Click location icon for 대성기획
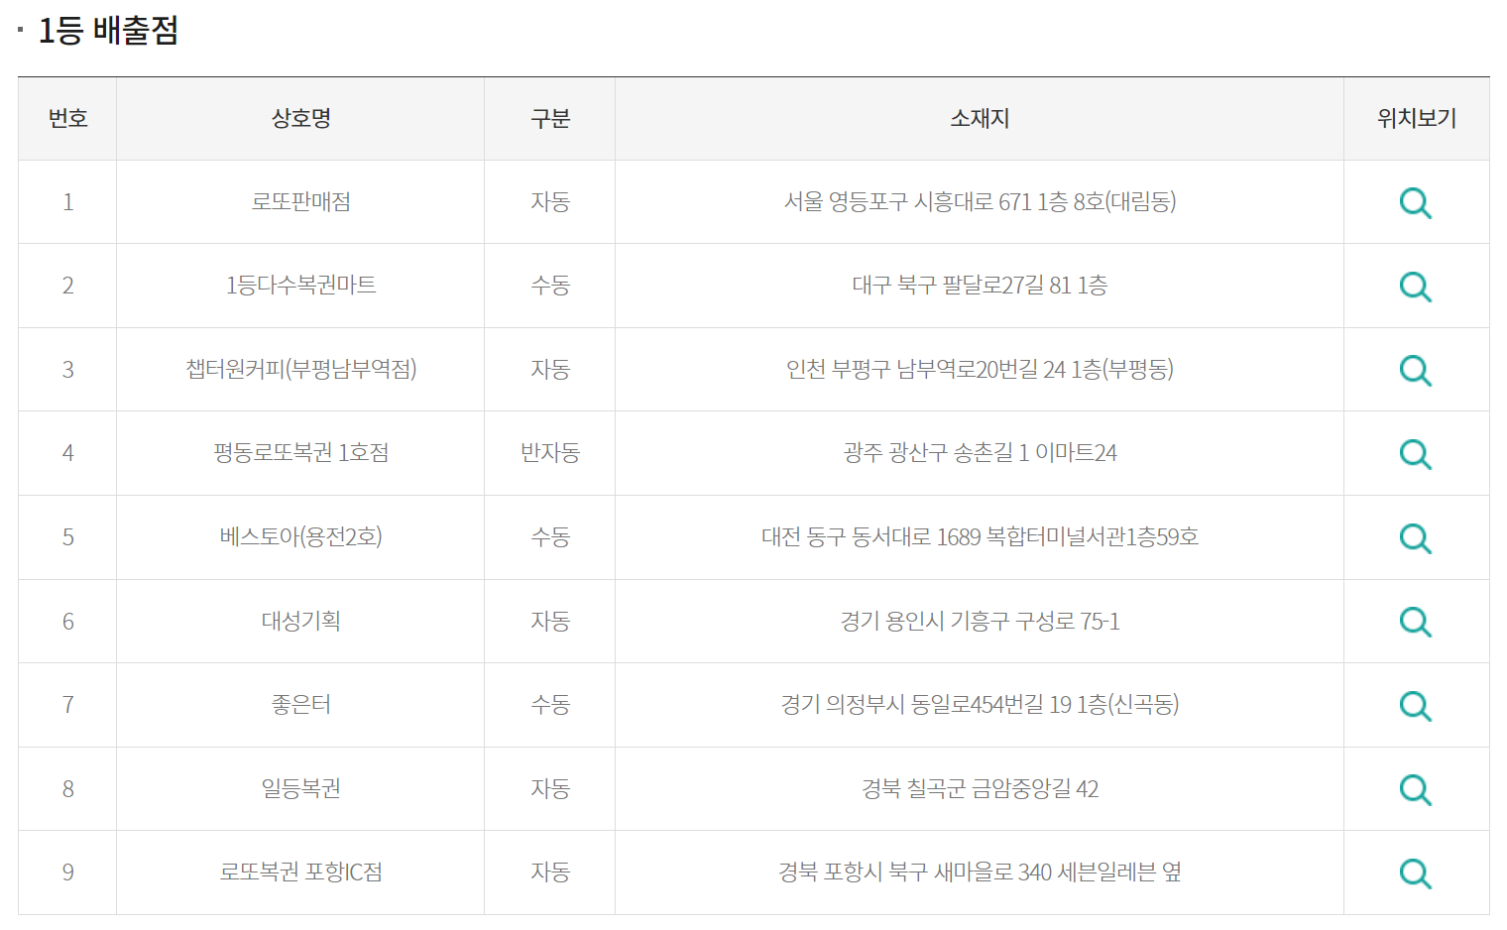1507x930 pixels. 1416,621
